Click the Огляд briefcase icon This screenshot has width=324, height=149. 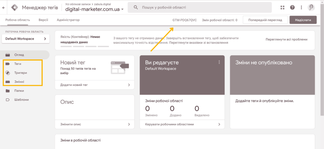point(8,55)
